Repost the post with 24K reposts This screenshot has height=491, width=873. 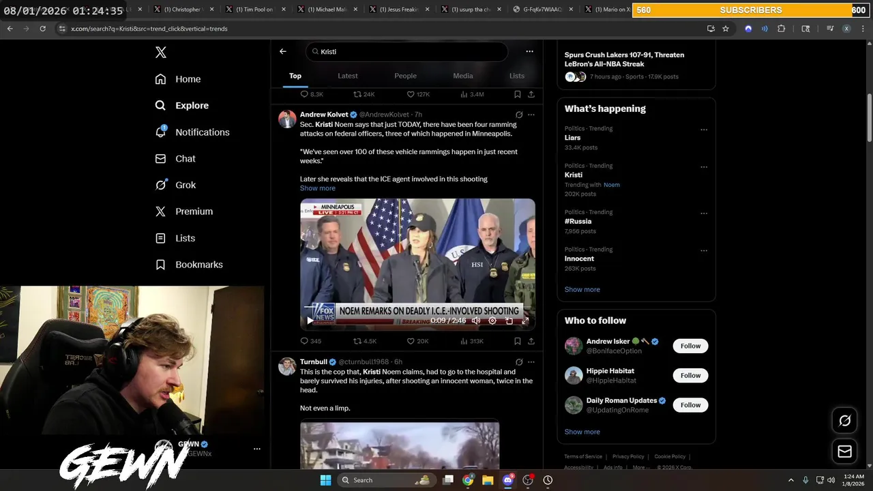[364, 94]
